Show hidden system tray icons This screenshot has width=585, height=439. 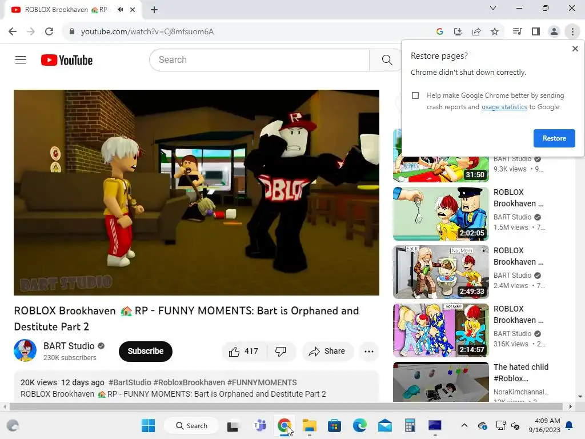point(464,425)
